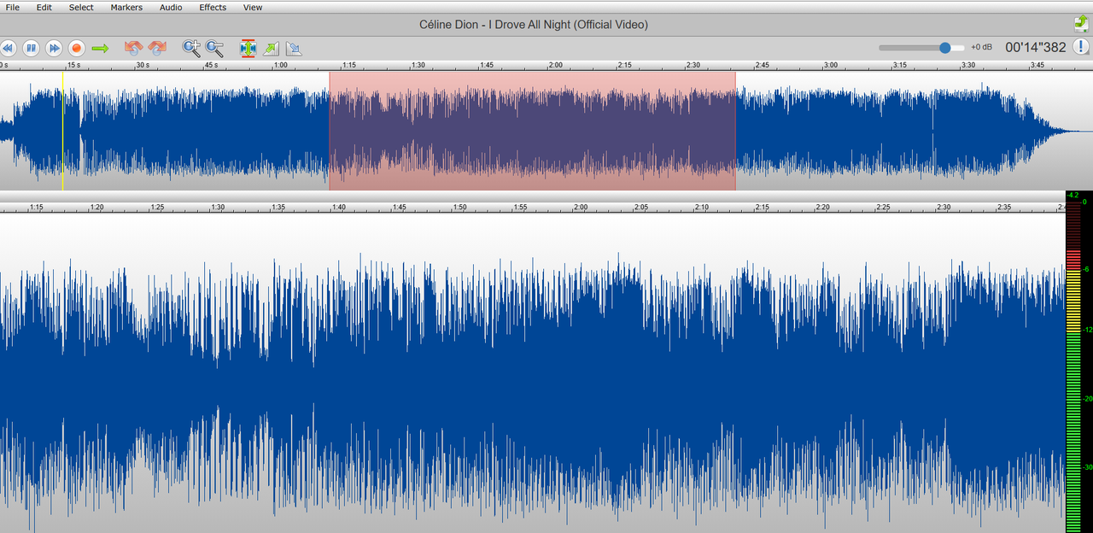
Task: Click the 1:00 mark on overview ruler
Action: [279, 65]
